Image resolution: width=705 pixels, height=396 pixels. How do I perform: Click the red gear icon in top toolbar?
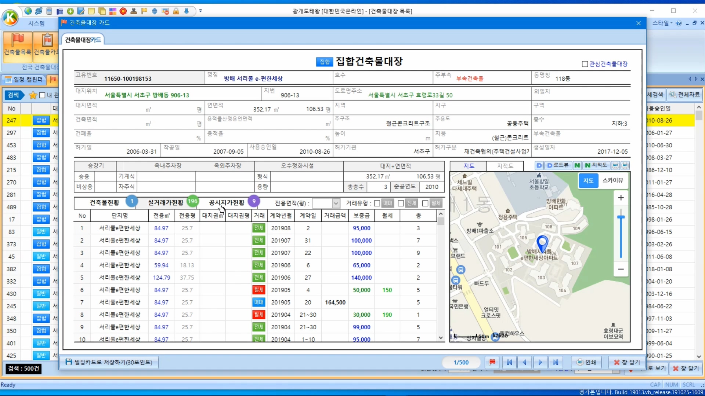[x=123, y=11]
